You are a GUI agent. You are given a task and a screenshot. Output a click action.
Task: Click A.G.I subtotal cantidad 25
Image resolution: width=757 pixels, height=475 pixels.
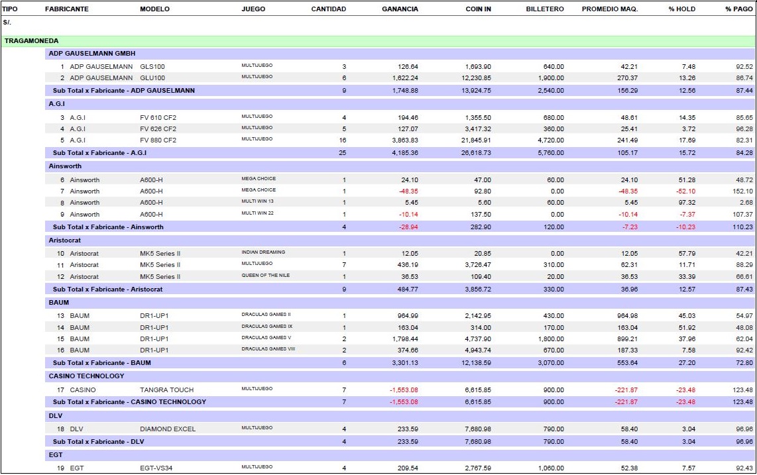342,152
